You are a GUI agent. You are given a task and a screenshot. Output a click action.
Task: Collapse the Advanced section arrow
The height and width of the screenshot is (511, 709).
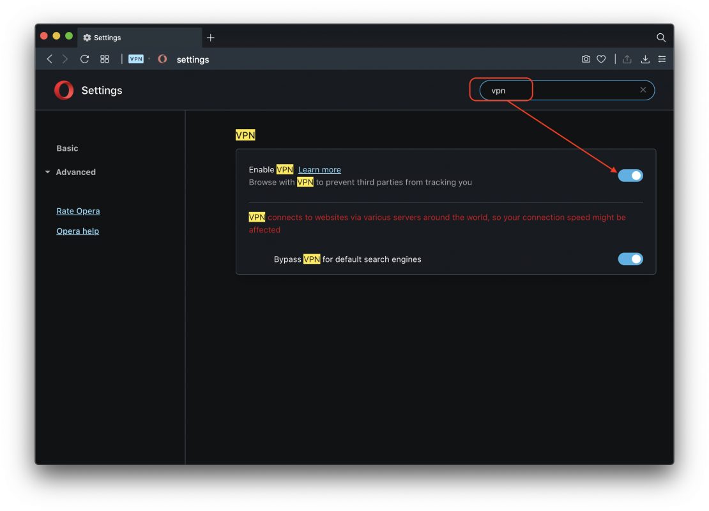click(x=47, y=172)
